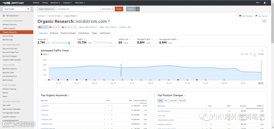Screen dimensions: 274x129
Task: Switch to the Position Changes tab
Action: click(68, 33)
